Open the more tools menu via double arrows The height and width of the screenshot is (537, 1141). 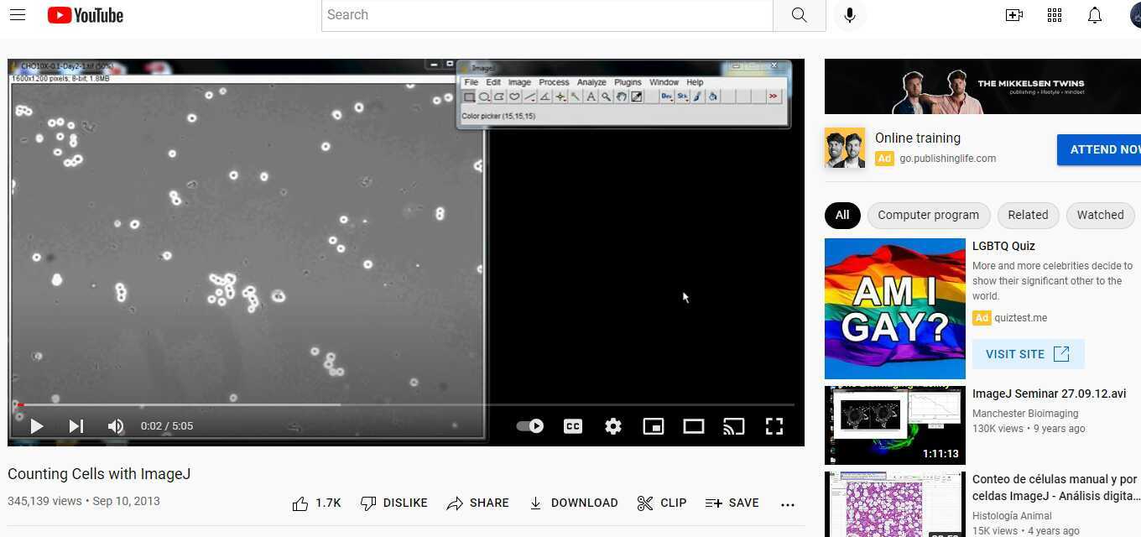(x=772, y=96)
